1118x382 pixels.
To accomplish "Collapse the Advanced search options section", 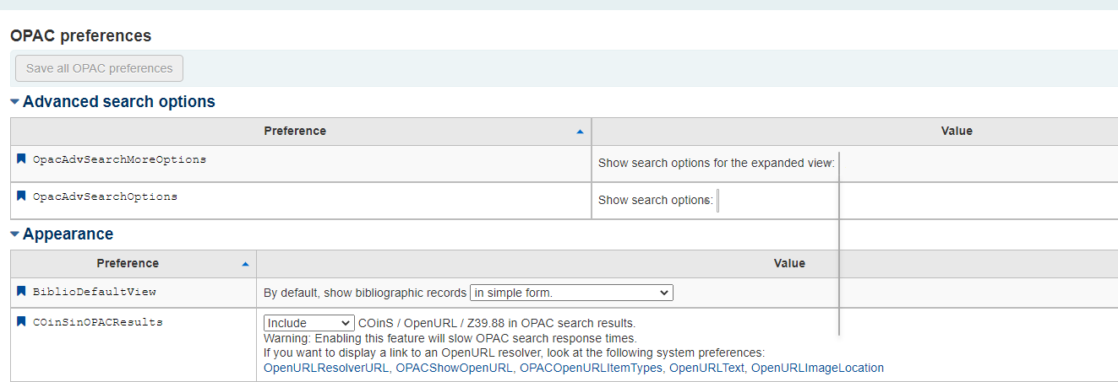I will [x=15, y=102].
